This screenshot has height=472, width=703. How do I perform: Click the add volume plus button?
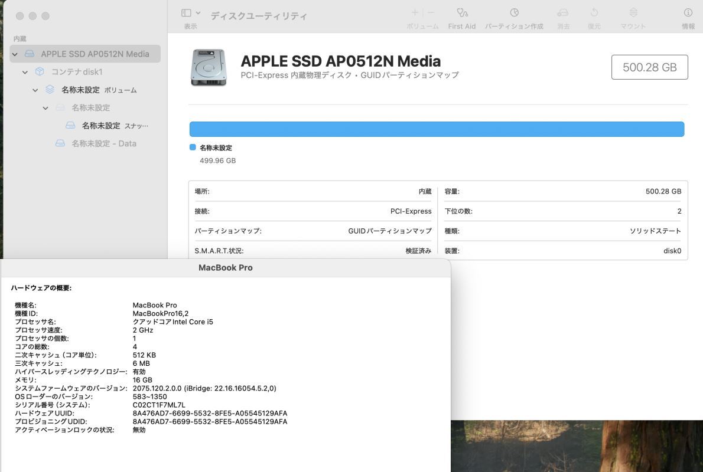pyautogui.click(x=415, y=13)
